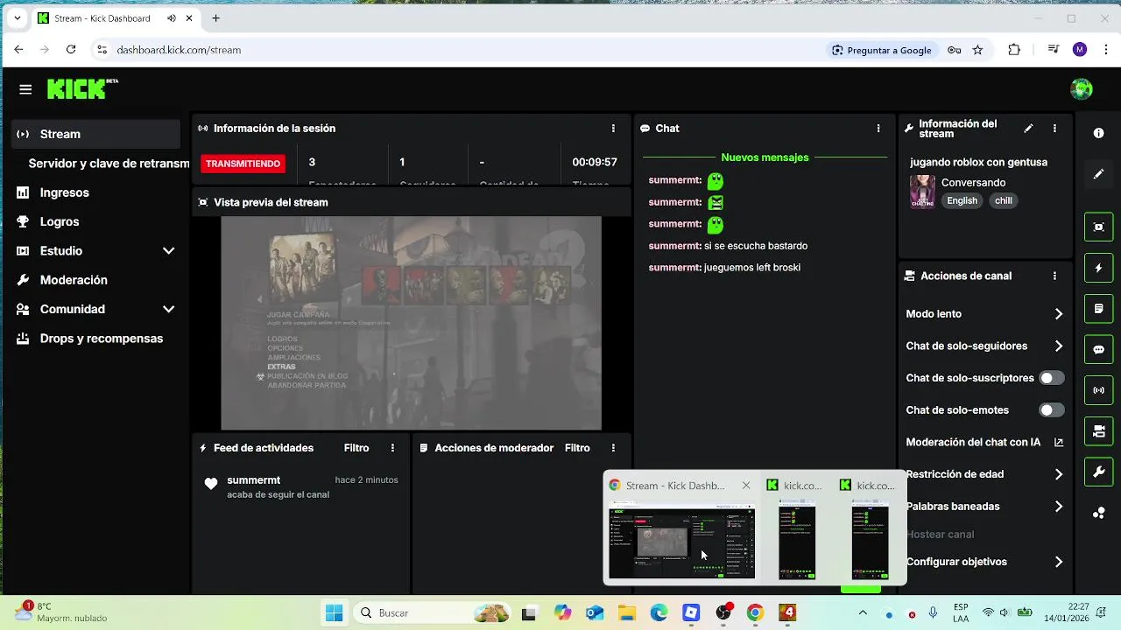The width and height of the screenshot is (1121, 630).
Task: Toggle the wrench stream info widget in right rail
Action: point(1098,472)
